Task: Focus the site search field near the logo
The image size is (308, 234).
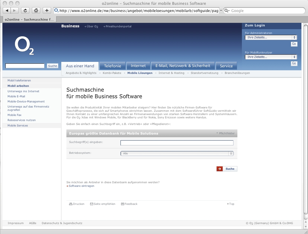Action: pos(25,66)
